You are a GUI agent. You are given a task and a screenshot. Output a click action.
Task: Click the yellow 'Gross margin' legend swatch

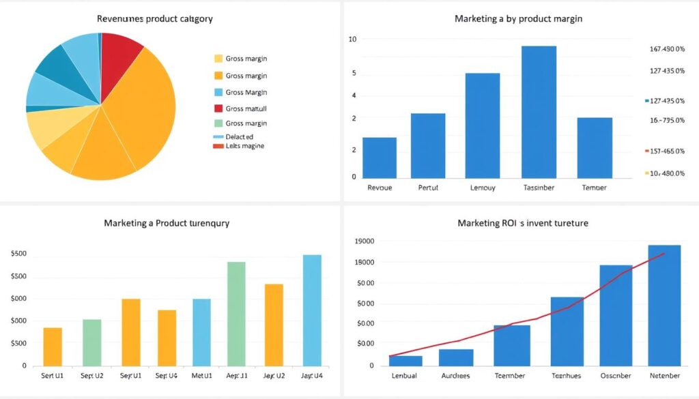[218, 58]
